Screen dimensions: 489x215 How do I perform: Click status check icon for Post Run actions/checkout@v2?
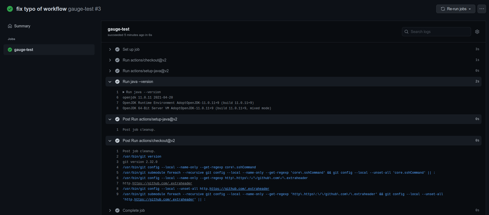[x=117, y=140]
